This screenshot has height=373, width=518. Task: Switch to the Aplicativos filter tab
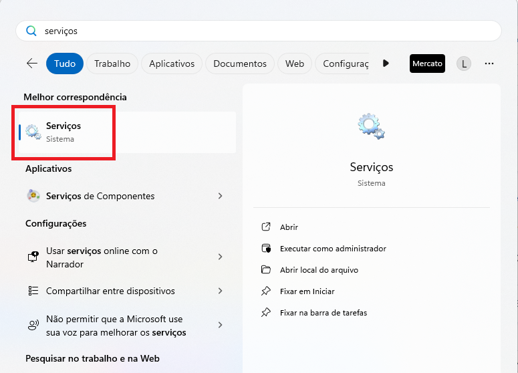pyautogui.click(x=172, y=64)
